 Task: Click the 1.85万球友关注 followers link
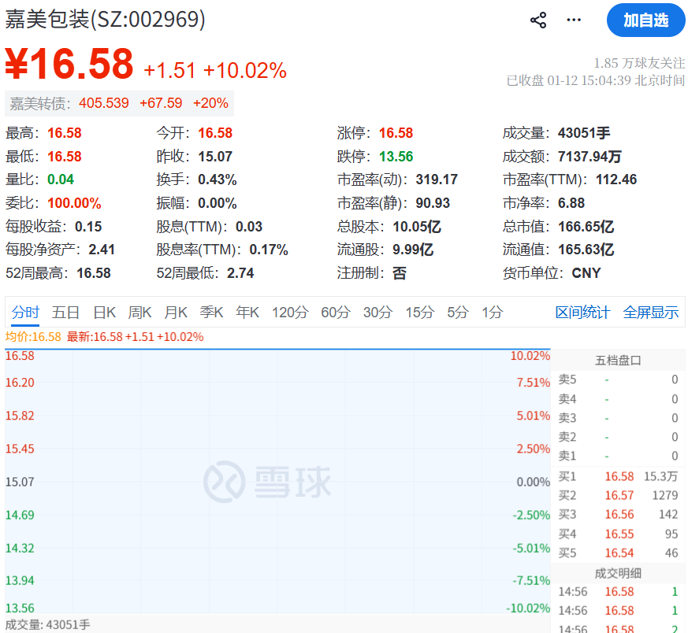[x=640, y=61]
